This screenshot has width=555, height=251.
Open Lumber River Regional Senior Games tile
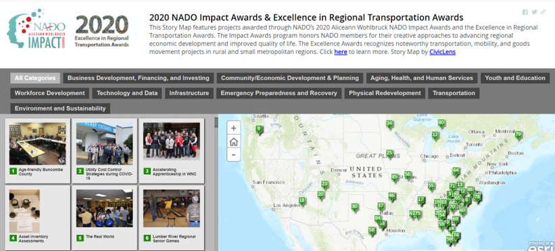[172, 218]
